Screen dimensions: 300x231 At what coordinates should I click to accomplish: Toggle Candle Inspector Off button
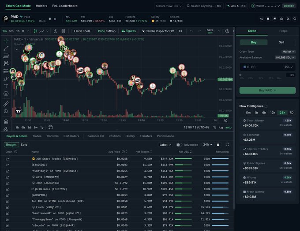click(x=157, y=31)
